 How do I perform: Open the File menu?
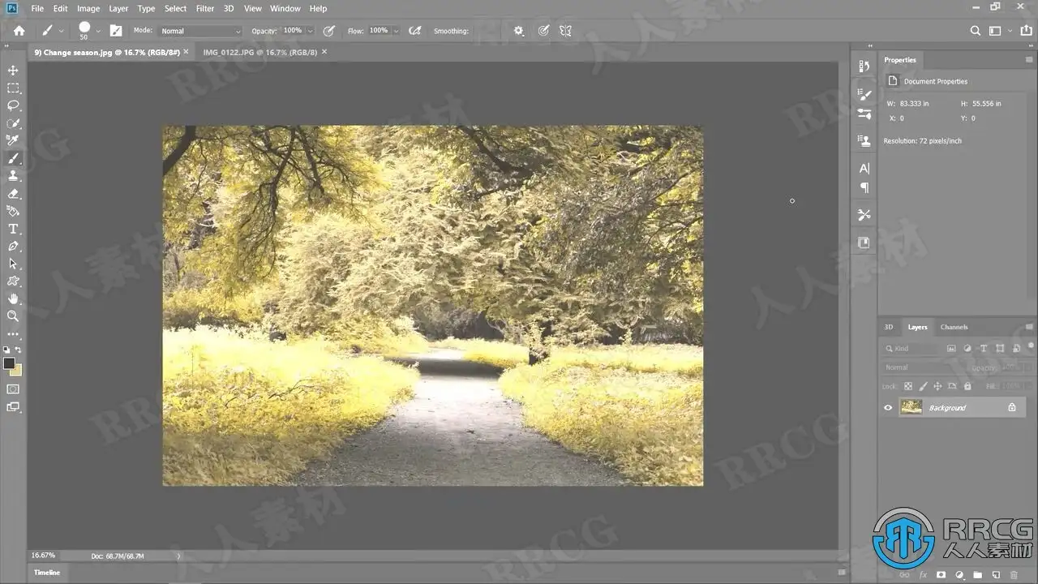click(37, 8)
